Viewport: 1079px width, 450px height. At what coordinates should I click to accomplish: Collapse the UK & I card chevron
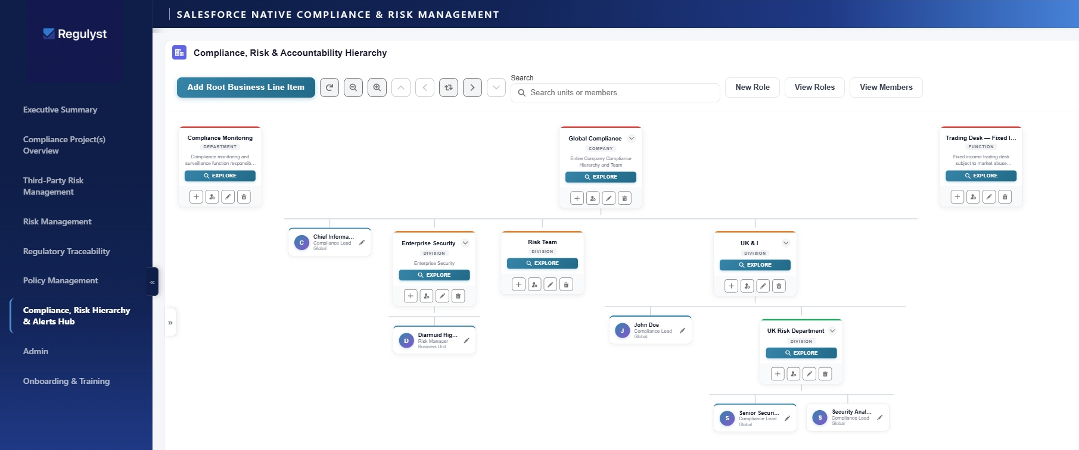(786, 243)
